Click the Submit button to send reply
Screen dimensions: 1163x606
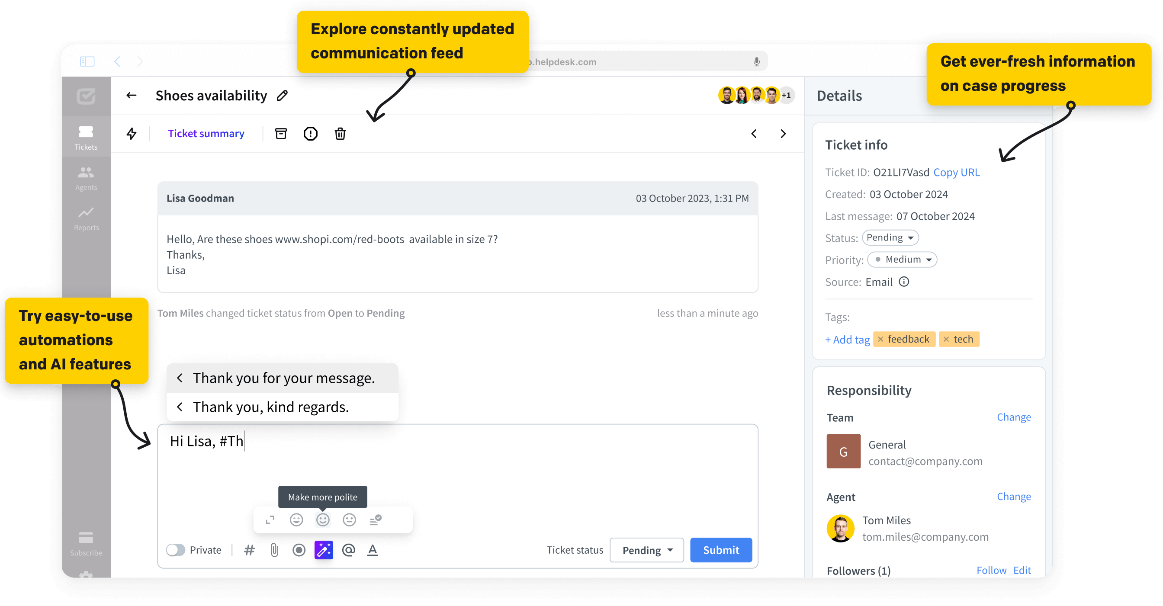pos(720,550)
